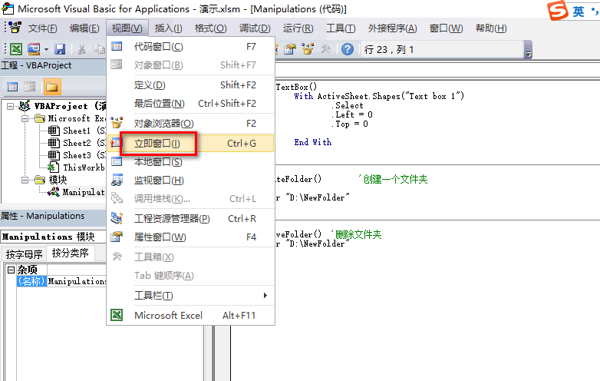Image resolution: width=600 pixels, height=381 pixels.
Task: Open the 文件(F) menu
Action: click(x=42, y=28)
